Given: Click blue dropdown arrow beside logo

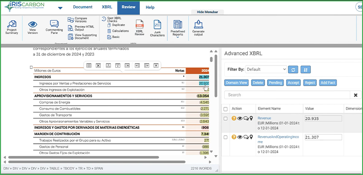Looking at the screenshot, I should click(x=60, y=8).
